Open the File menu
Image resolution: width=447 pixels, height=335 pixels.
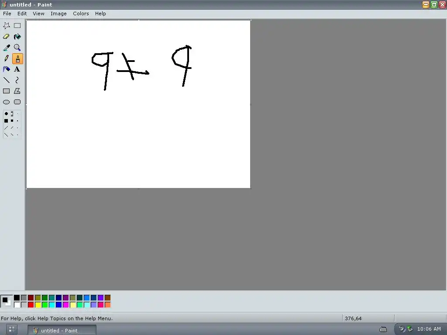point(7,14)
